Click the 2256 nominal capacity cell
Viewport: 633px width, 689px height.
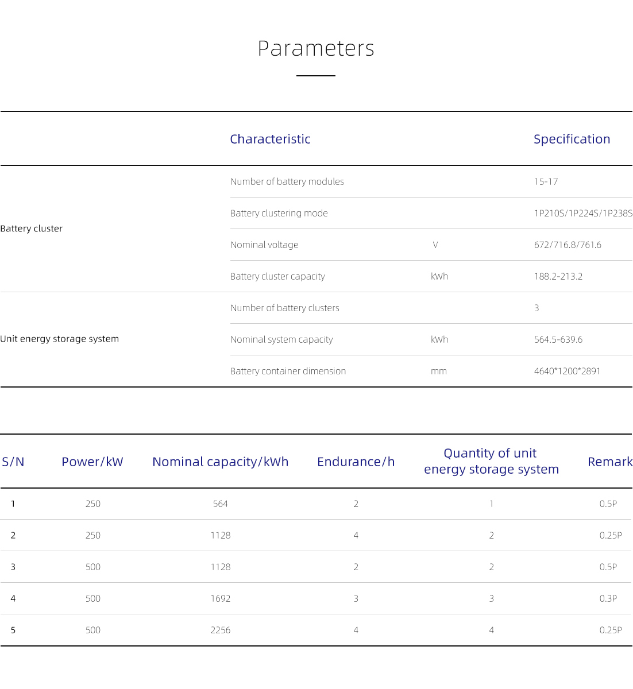click(221, 630)
